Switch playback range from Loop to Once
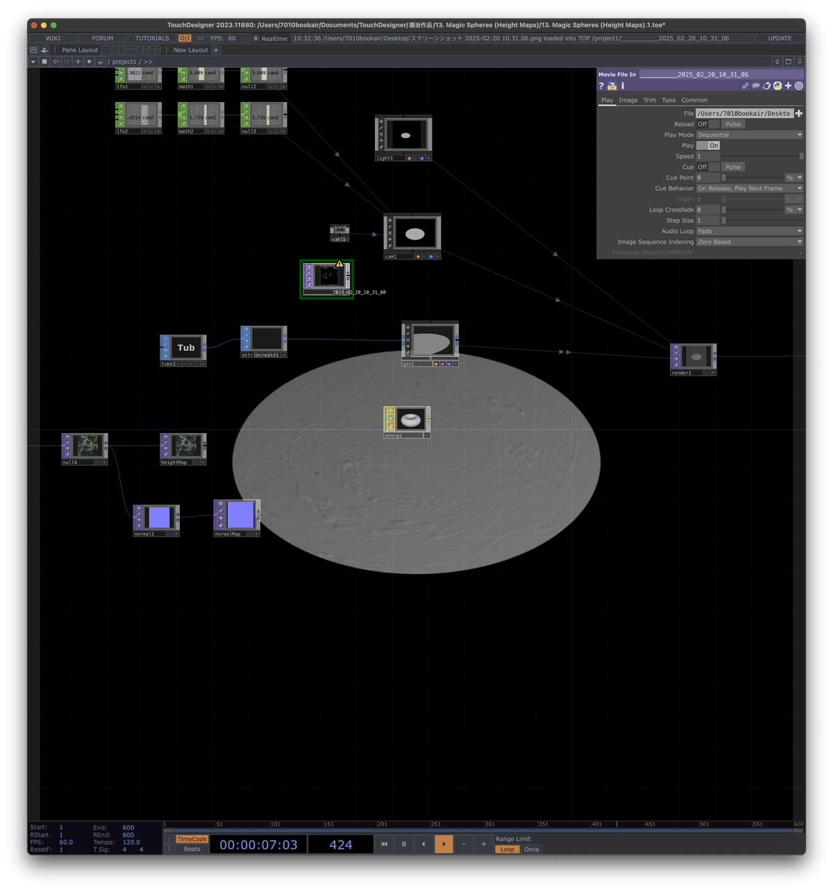The image size is (833, 891). click(x=531, y=849)
